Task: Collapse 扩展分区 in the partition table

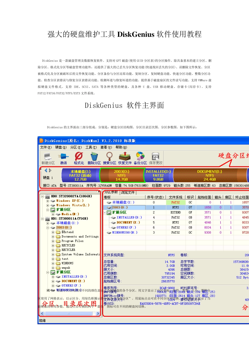Action: (105, 213)
